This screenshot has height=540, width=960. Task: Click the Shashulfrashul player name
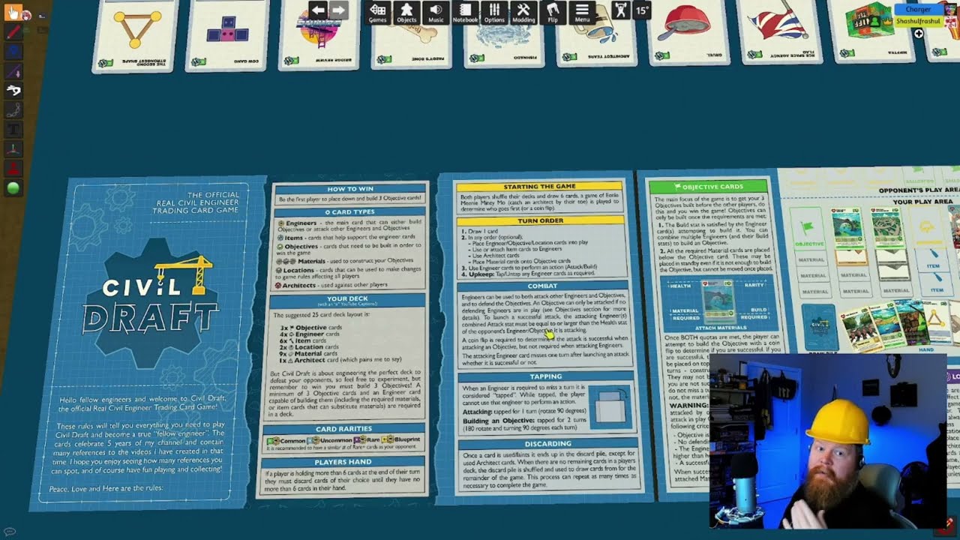tap(918, 21)
